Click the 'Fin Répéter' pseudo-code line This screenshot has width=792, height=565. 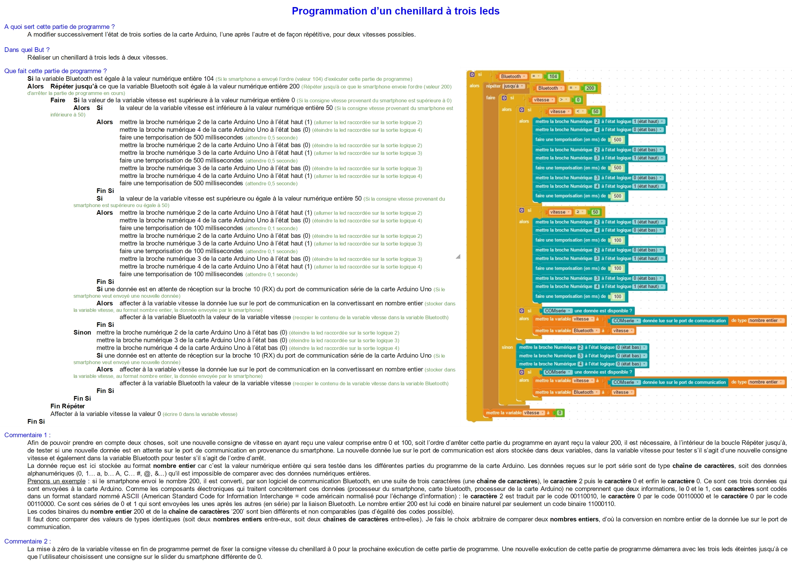(68, 406)
